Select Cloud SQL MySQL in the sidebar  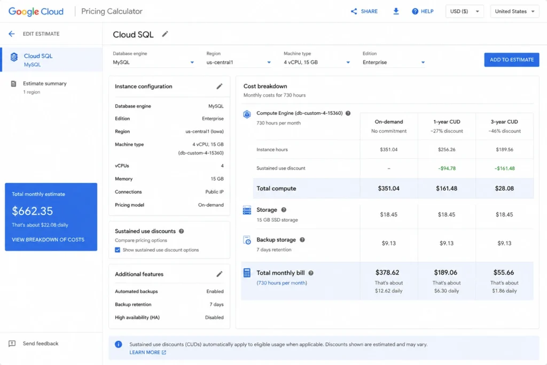pos(51,60)
